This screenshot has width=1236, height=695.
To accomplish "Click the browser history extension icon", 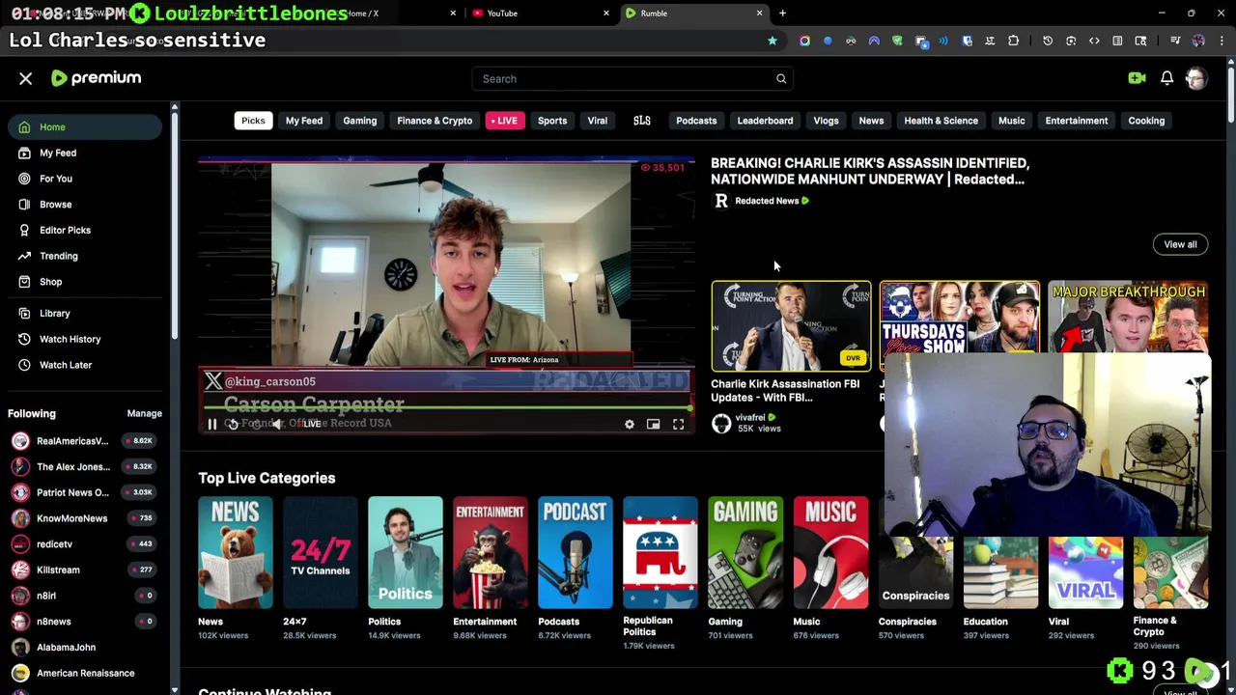I will pyautogui.click(x=1048, y=41).
